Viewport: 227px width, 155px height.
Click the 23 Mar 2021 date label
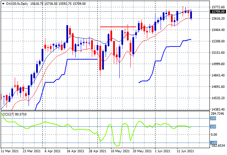[32, 151]
